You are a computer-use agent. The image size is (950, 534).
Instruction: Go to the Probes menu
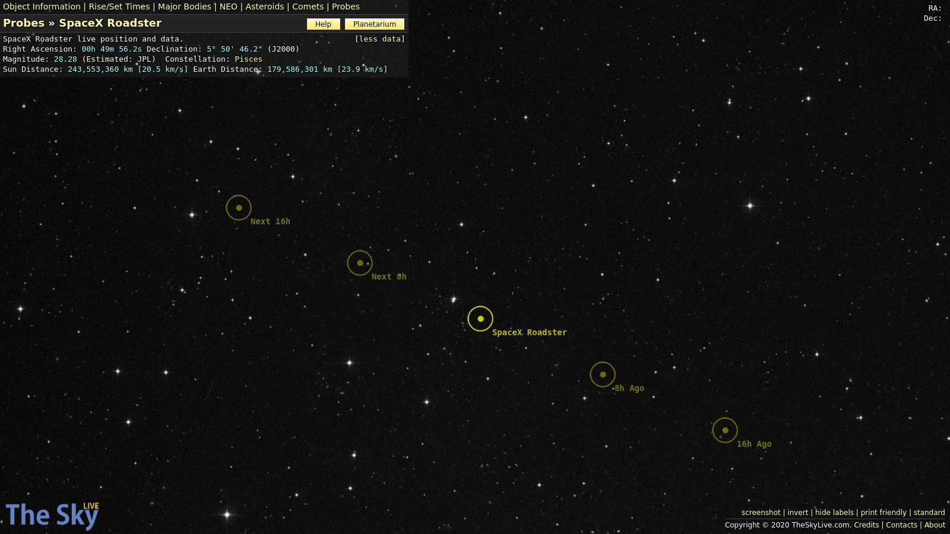(346, 7)
